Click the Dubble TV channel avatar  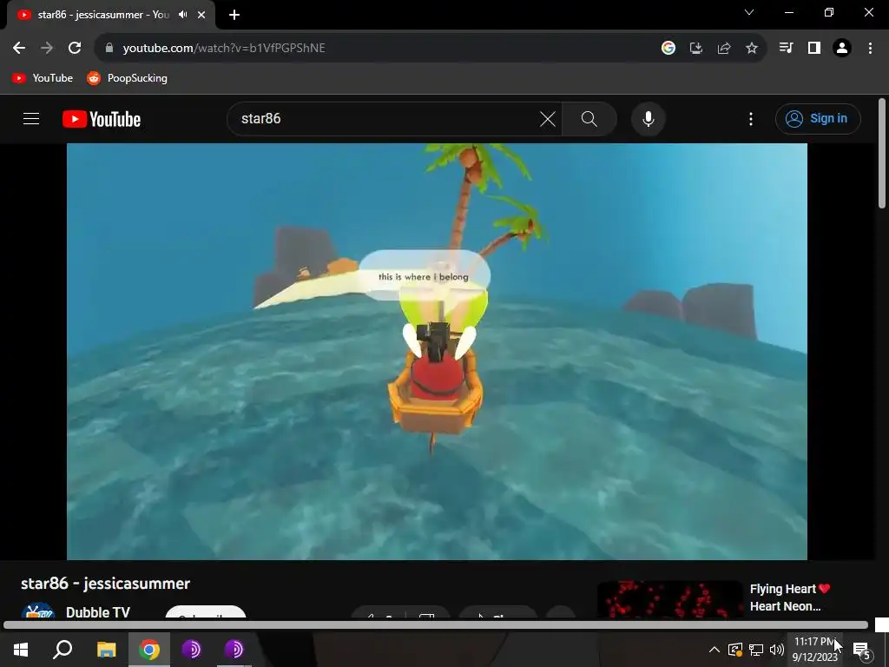(x=38, y=611)
